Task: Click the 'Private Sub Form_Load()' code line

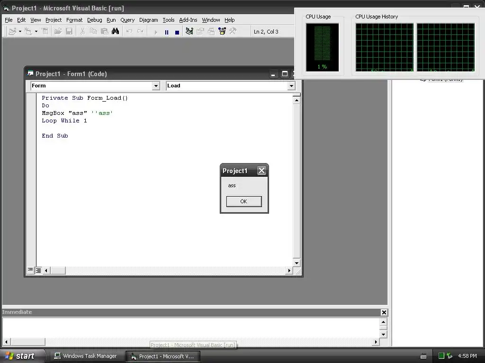Action: (85, 98)
